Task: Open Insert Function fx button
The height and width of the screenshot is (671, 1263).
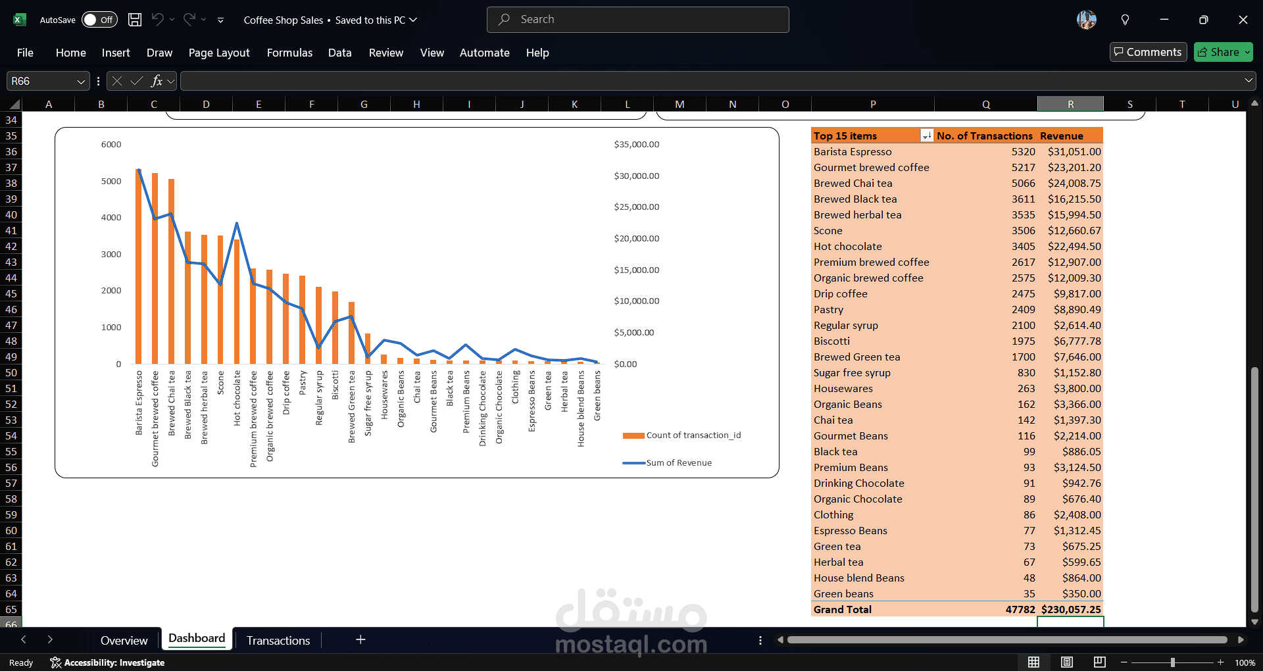Action: coord(157,81)
